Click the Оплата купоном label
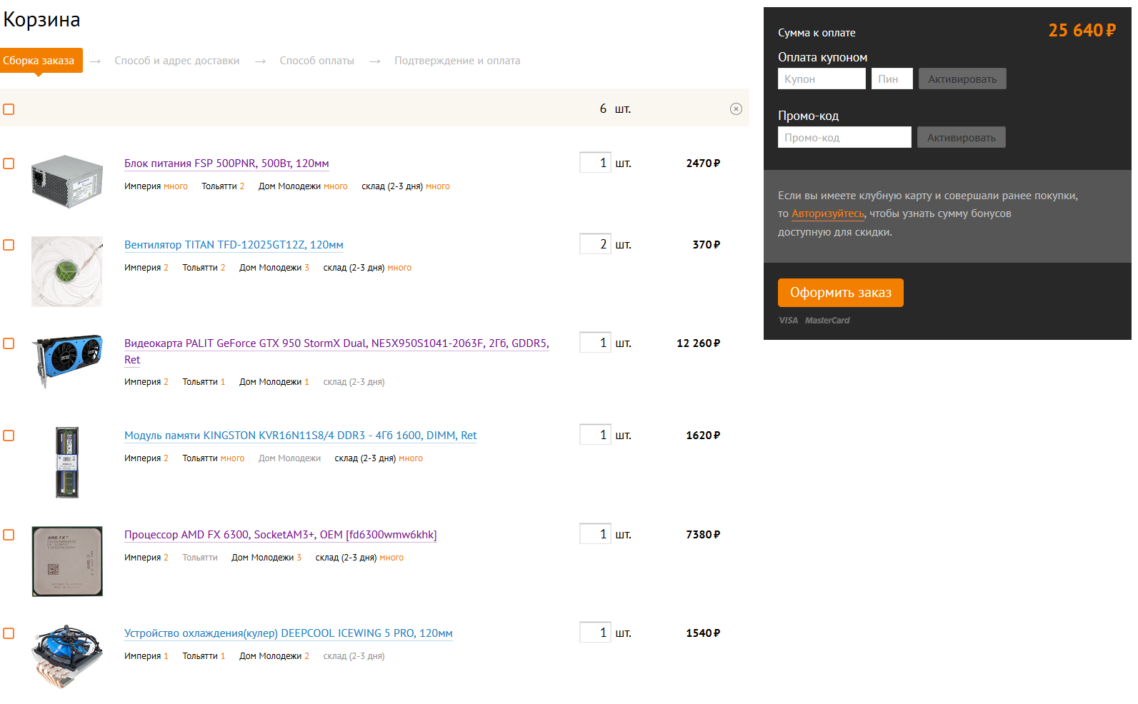The width and height of the screenshot is (1138, 704). 823,57
